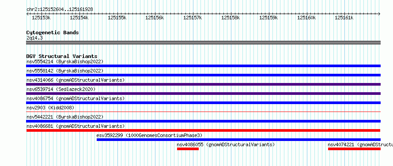
Task: Click the 125158k ruler tick label
Action: (231, 18)
